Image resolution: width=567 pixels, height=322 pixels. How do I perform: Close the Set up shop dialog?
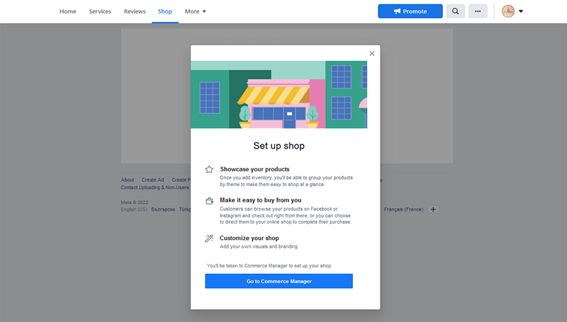pos(371,53)
